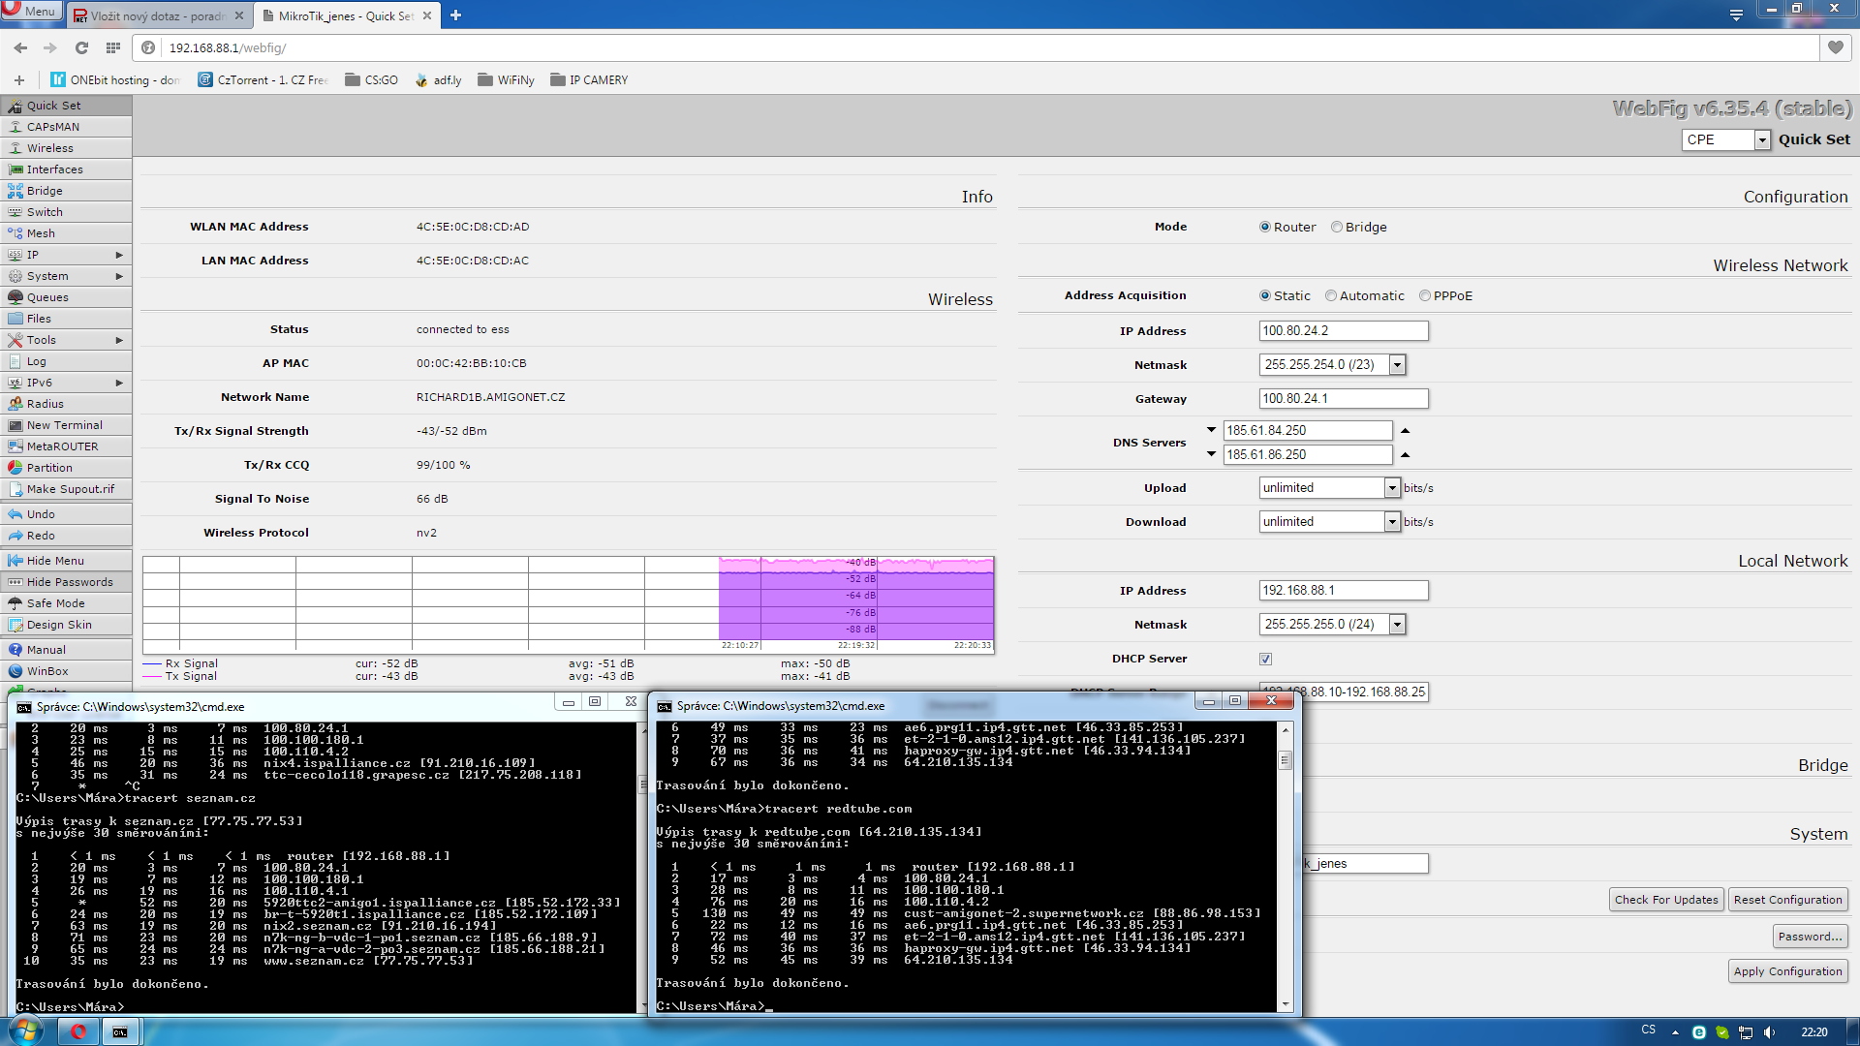This screenshot has width=1860, height=1046.
Task: Click the Gateway address input field
Action: 1343,399
